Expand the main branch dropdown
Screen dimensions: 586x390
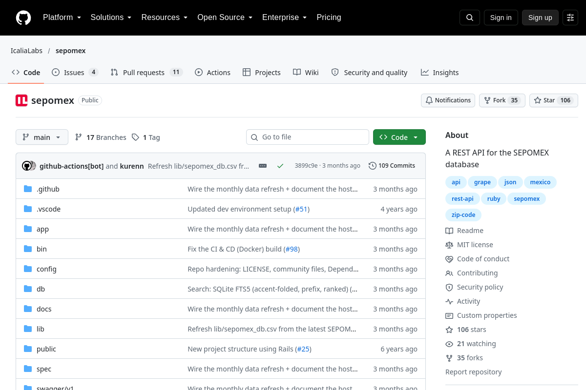tap(42, 137)
